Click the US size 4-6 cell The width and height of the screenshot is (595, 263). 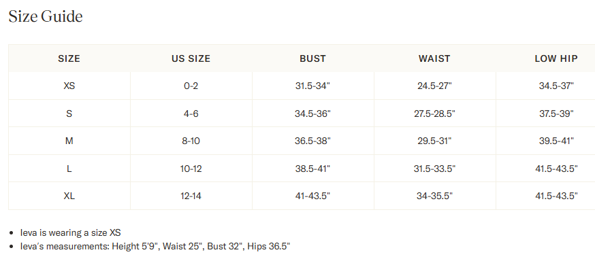[x=191, y=113]
